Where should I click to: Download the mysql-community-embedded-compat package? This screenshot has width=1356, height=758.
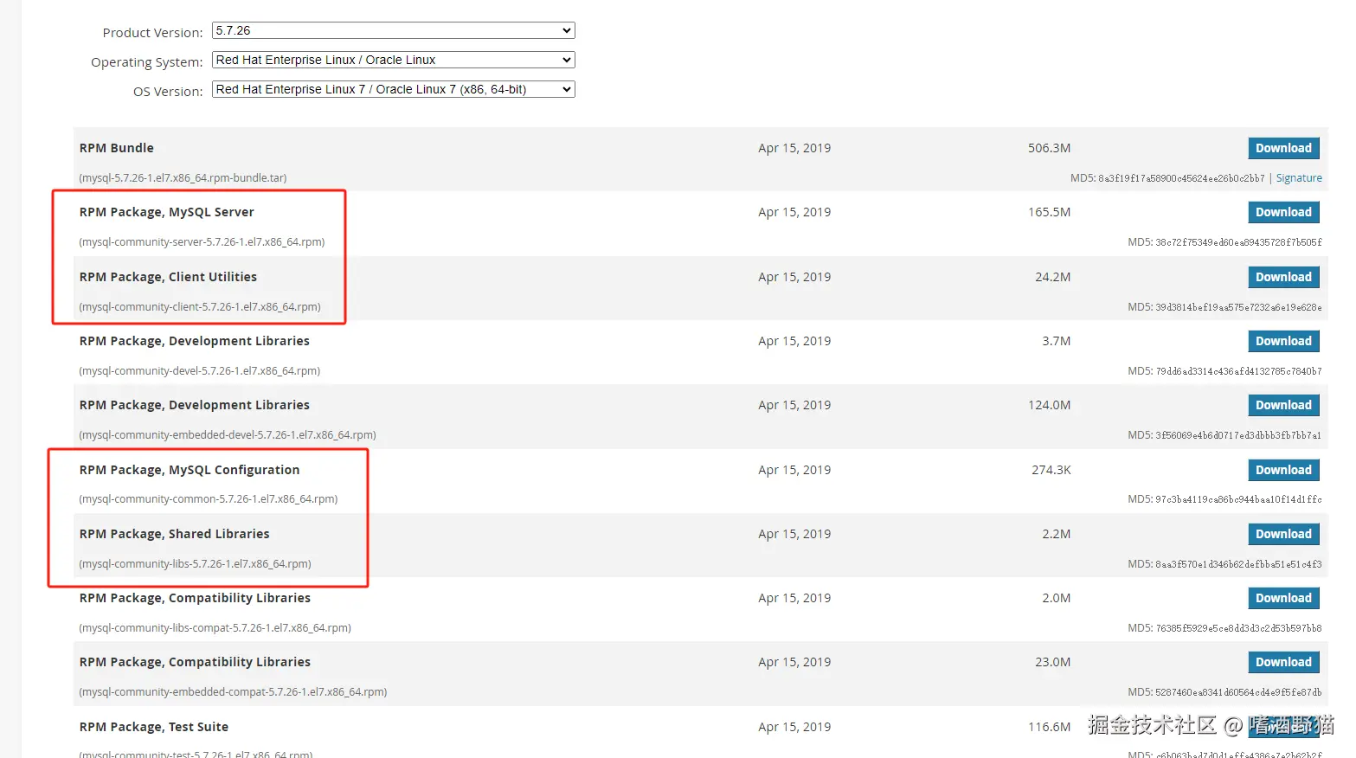pos(1283,662)
